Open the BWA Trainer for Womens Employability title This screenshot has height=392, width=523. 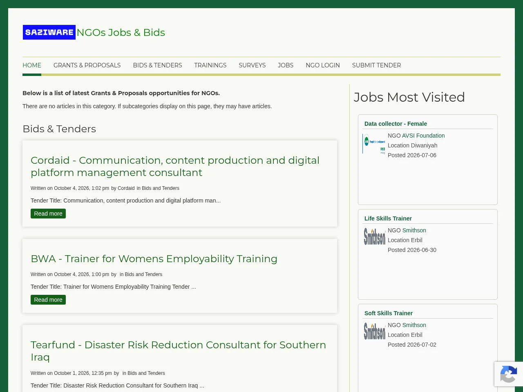tap(154, 258)
